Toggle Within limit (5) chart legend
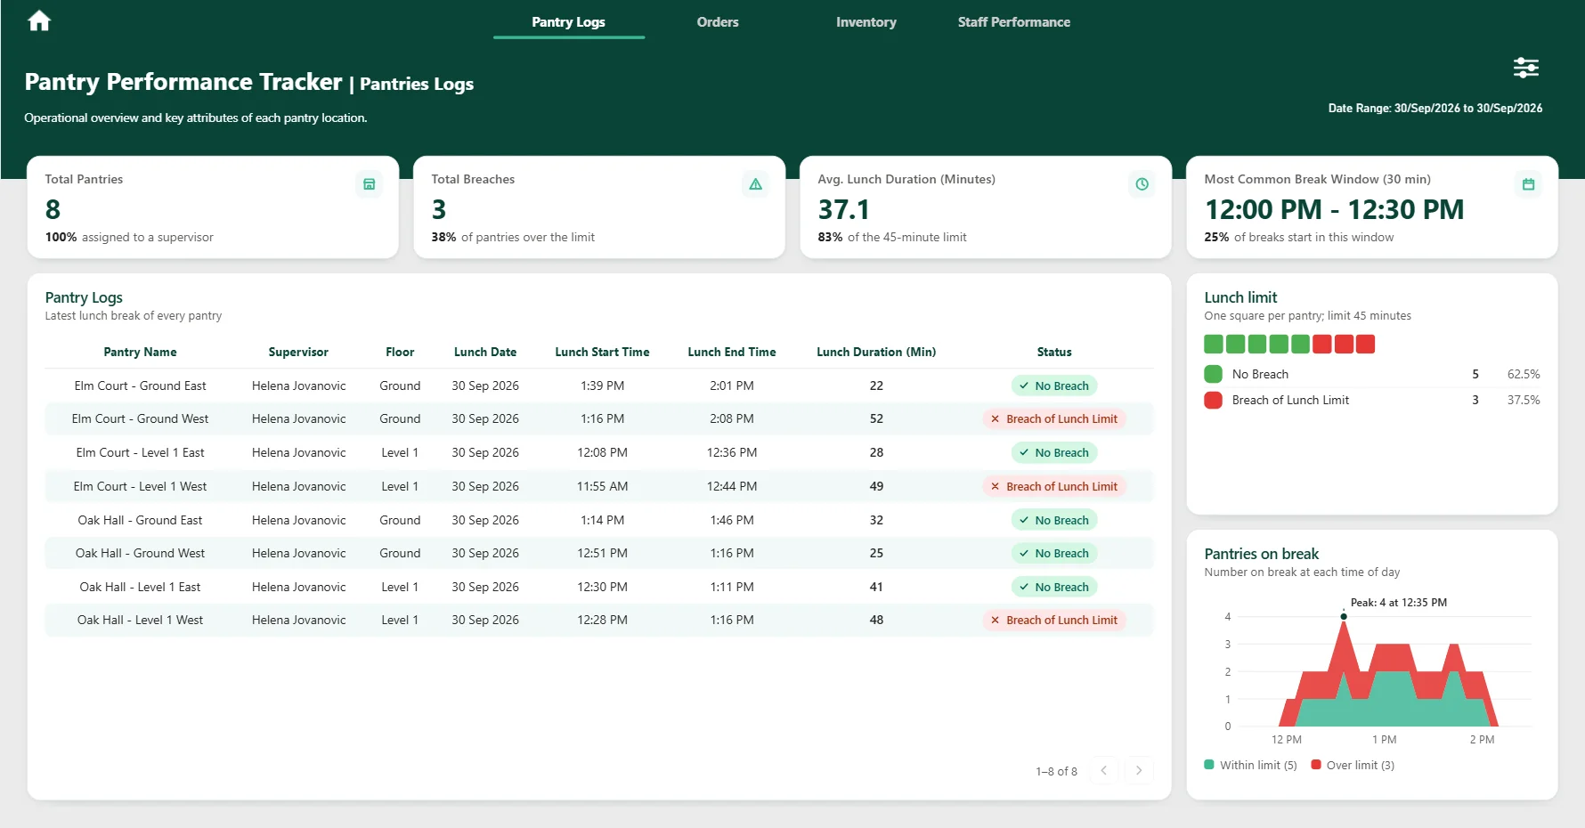The image size is (1585, 828). point(1250,765)
